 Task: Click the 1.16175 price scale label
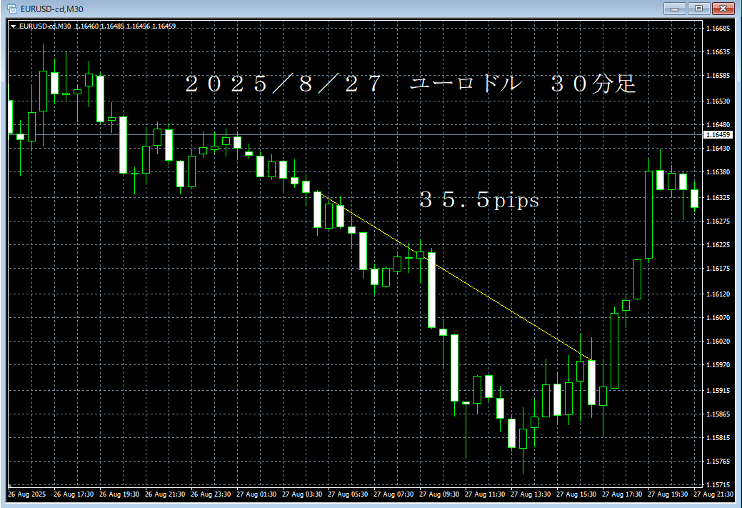[x=717, y=269]
